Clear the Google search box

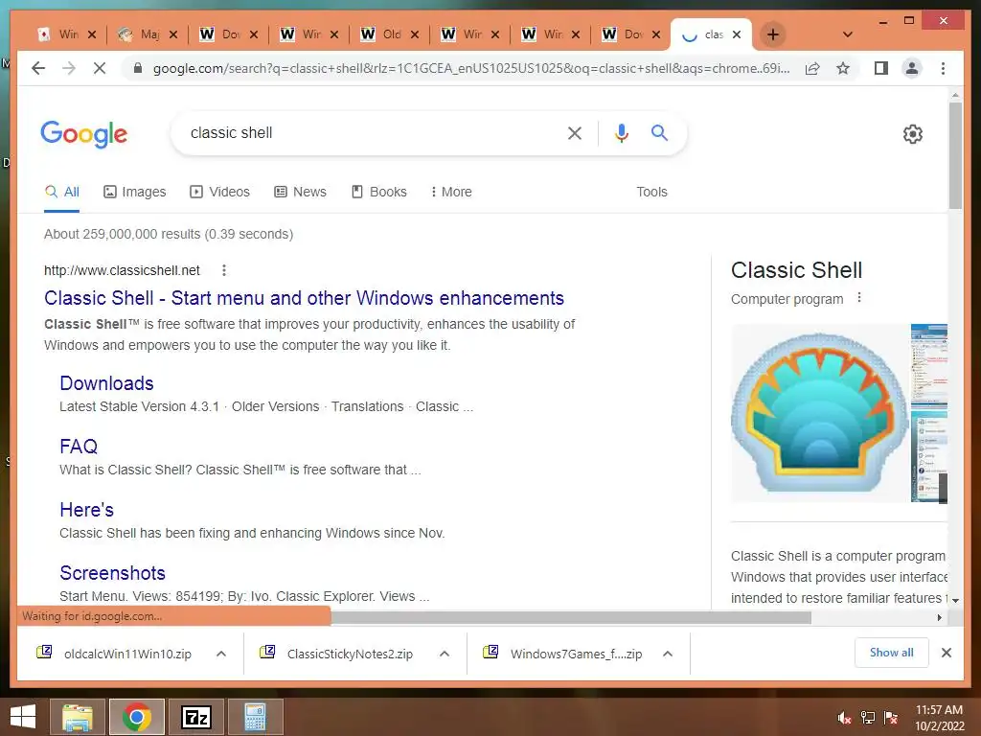pyautogui.click(x=575, y=132)
